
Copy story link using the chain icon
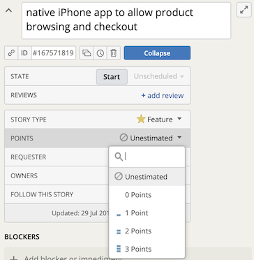11,53
